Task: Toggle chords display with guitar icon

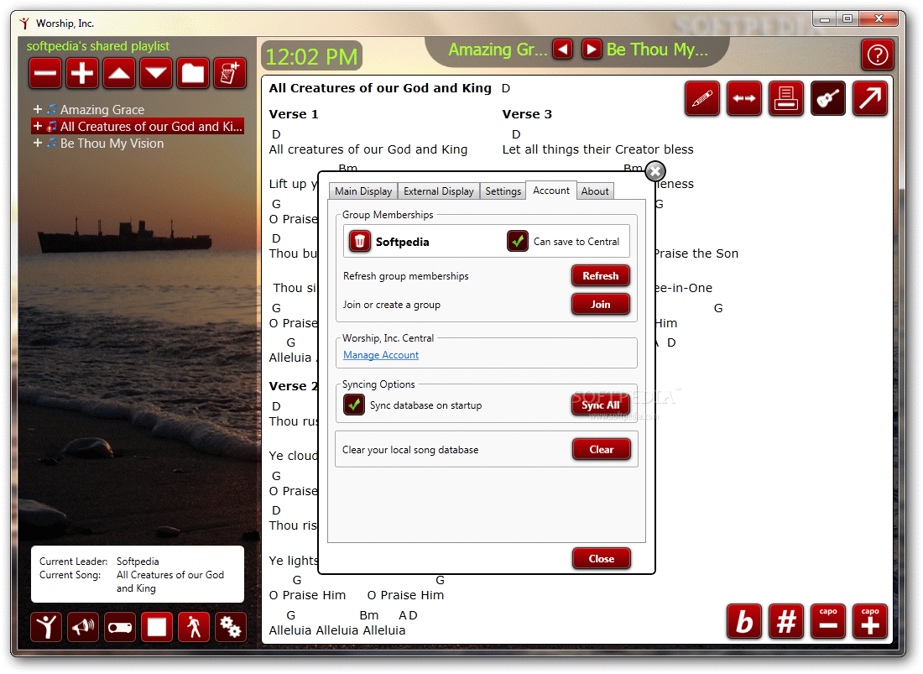Action: [x=827, y=98]
